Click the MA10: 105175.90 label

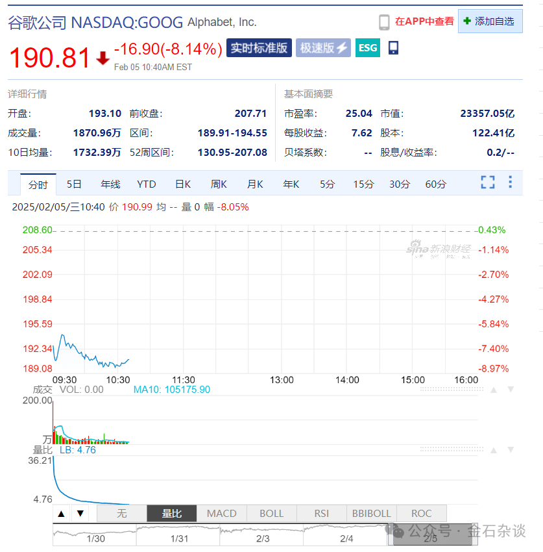[172, 390]
